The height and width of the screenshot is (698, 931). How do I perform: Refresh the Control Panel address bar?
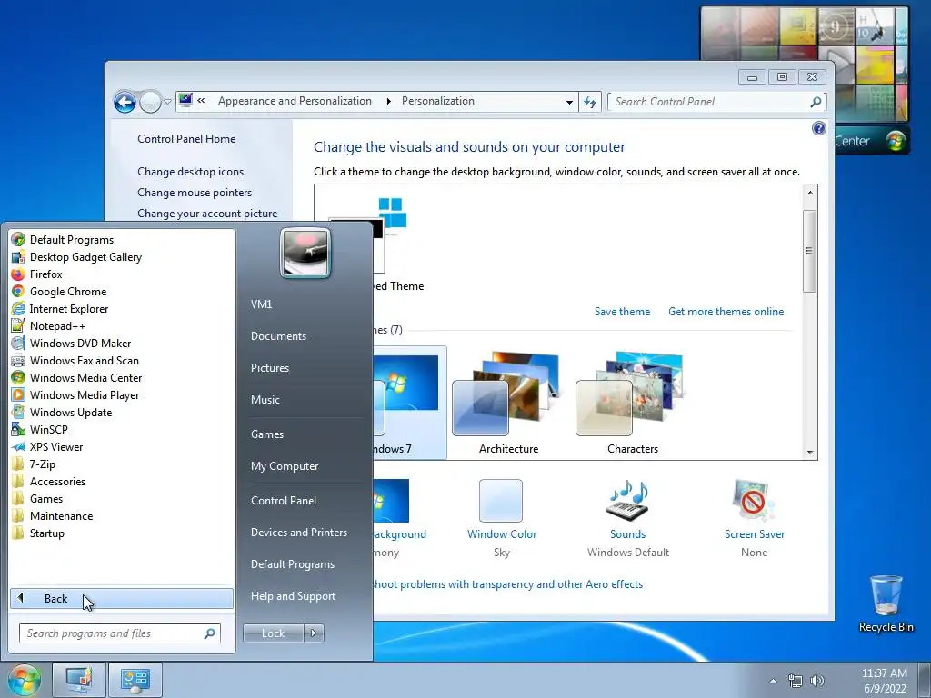tap(589, 102)
